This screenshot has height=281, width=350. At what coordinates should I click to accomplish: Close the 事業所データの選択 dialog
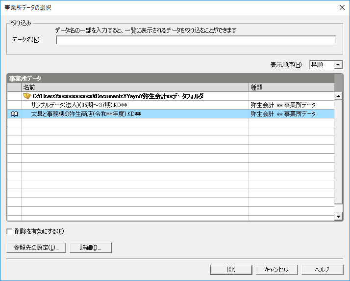tap(342, 7)
